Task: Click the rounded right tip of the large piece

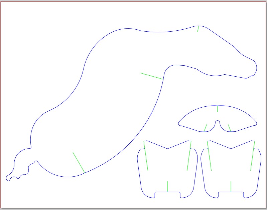Action: [256, 68]
